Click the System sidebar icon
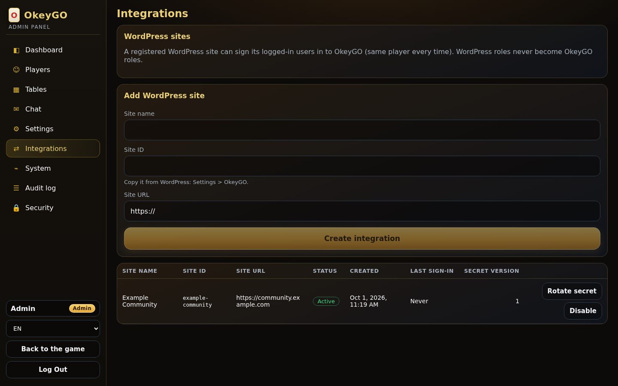 16,169
